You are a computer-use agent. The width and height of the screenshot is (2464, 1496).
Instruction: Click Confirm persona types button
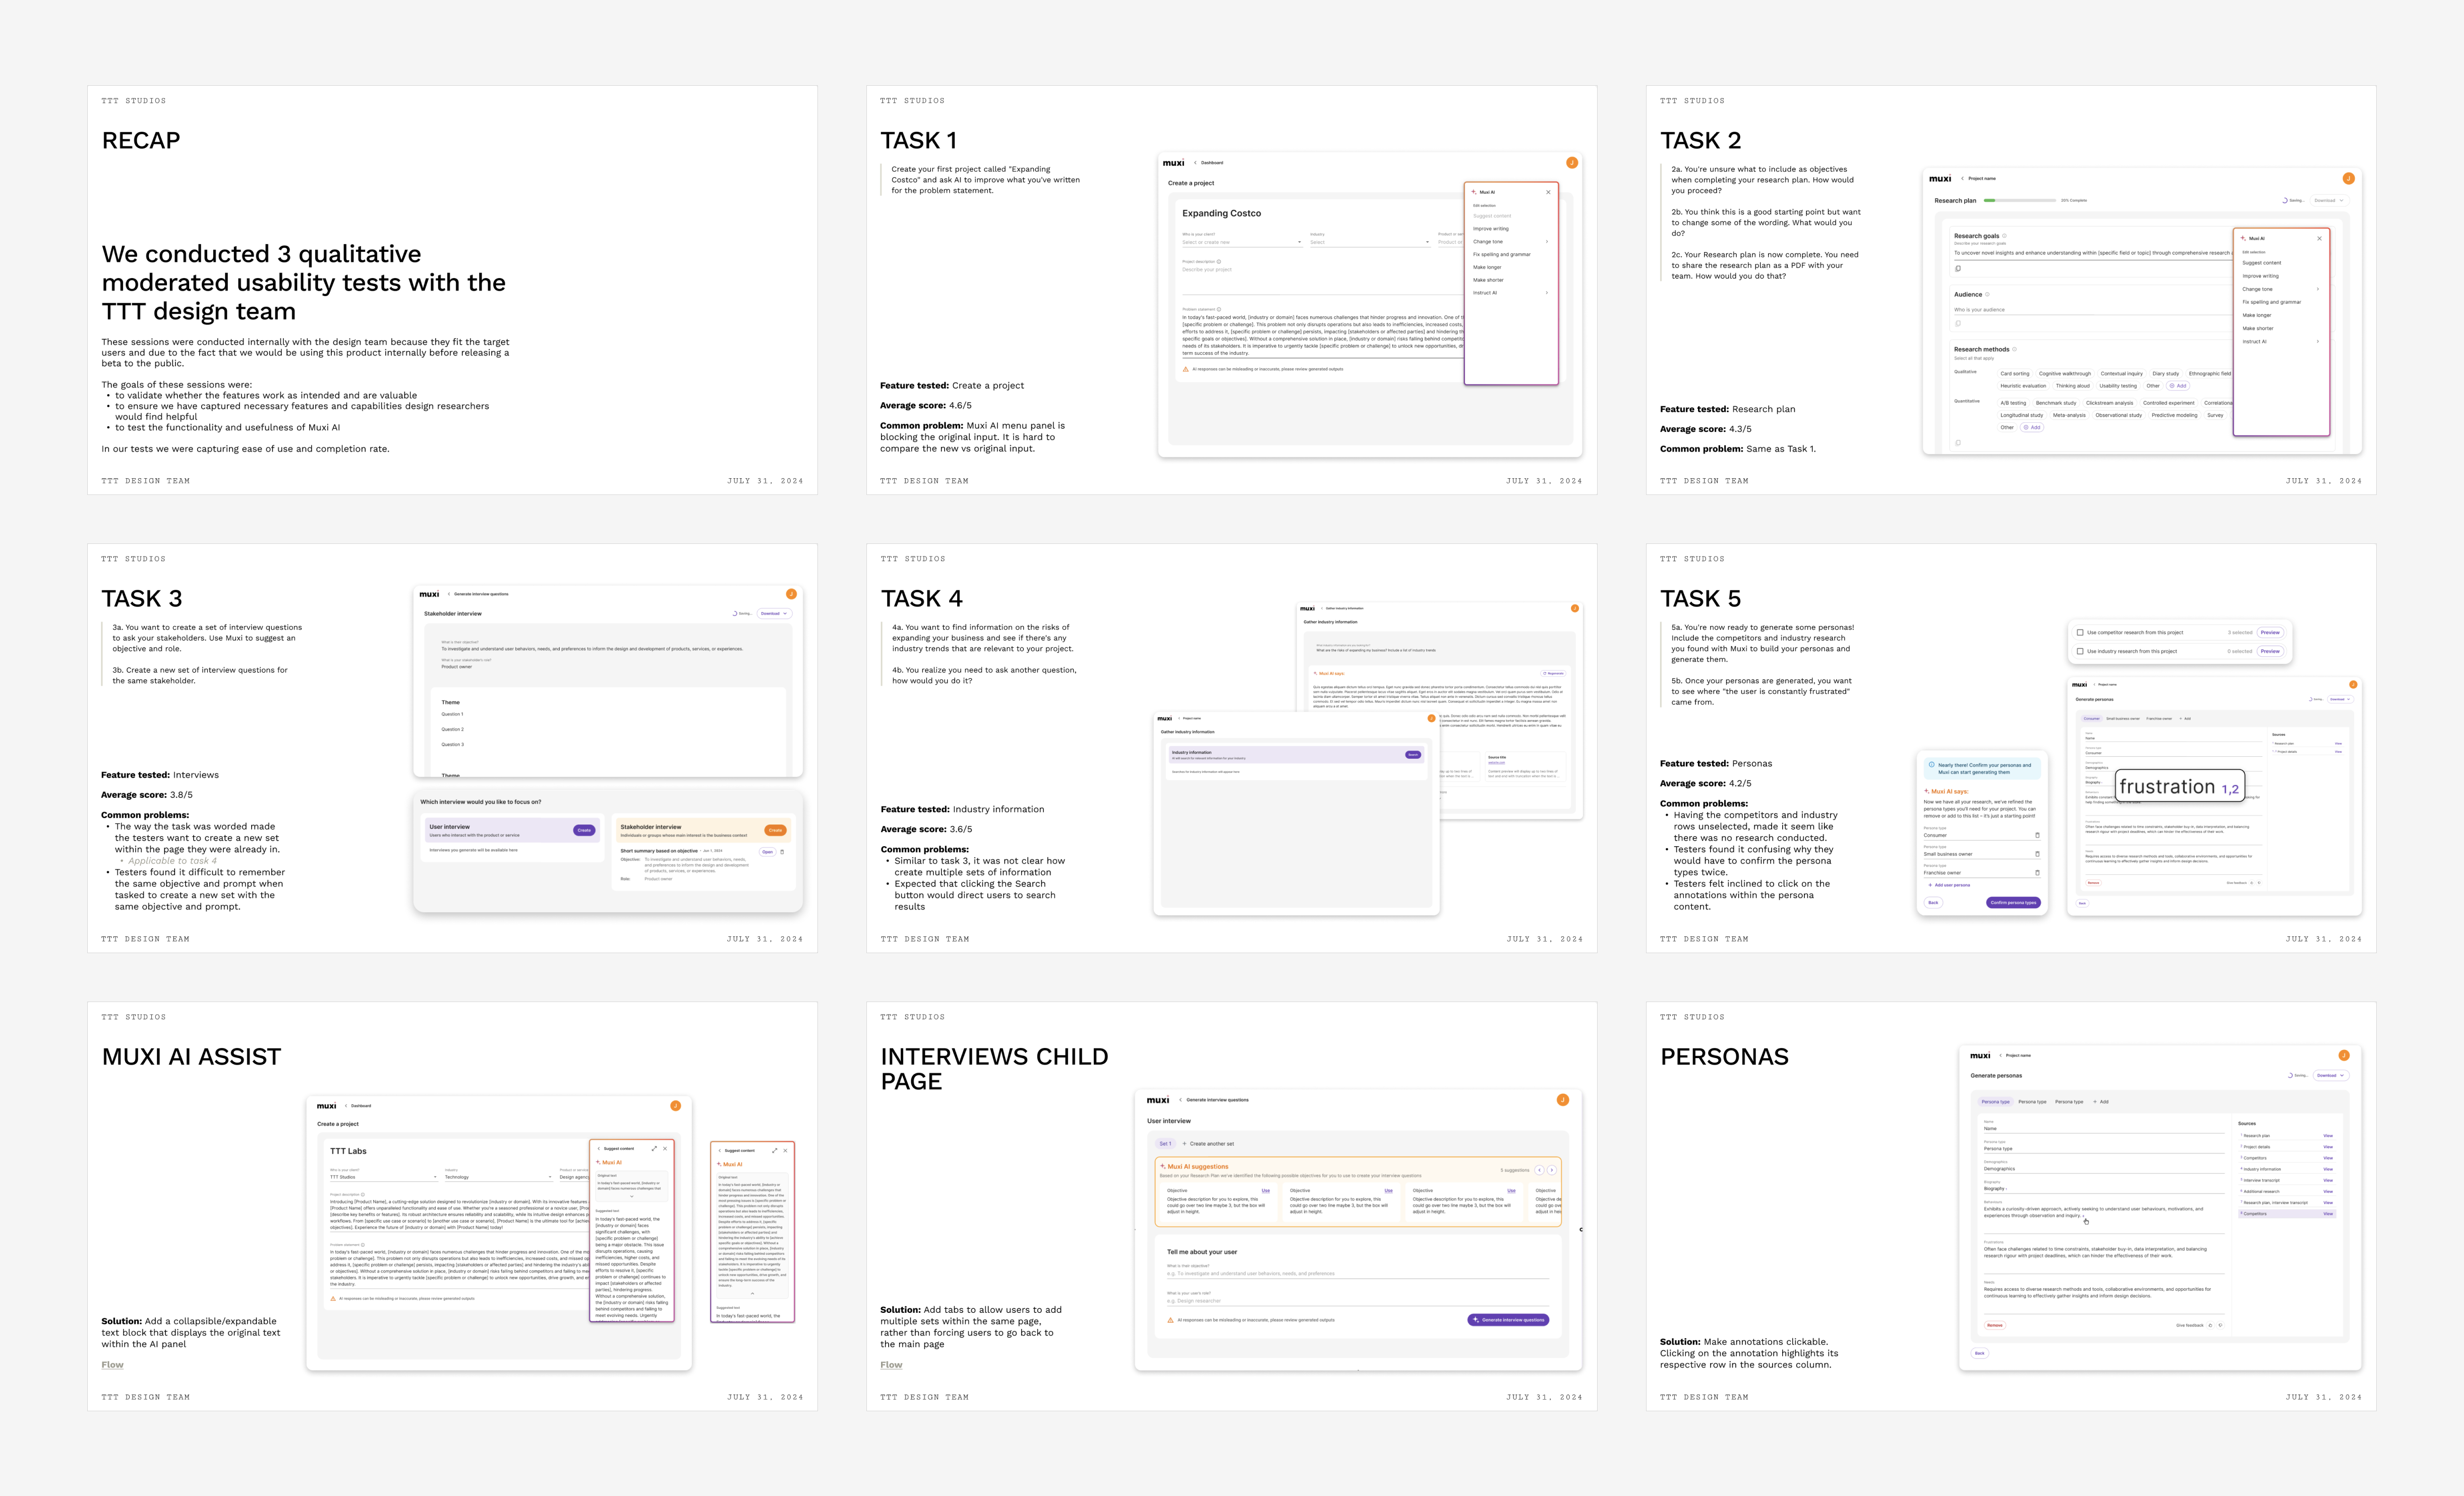[x=2013, y=903]
